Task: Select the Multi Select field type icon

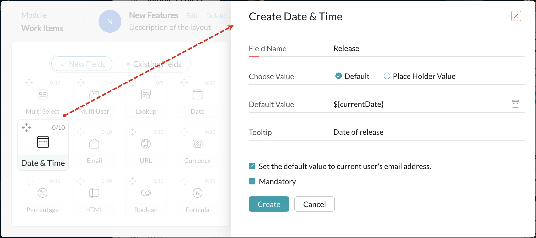Action: tap(43, 94)
